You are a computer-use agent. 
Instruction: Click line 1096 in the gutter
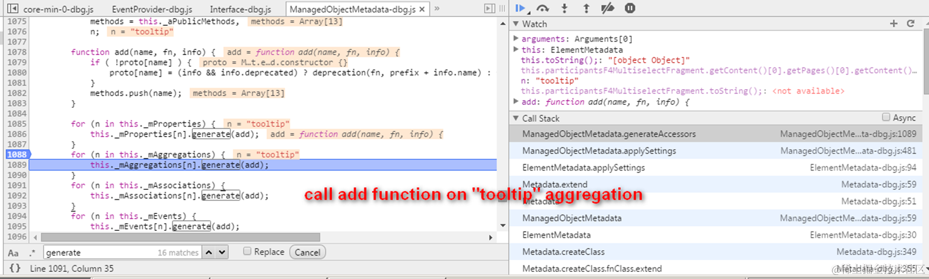pyautogui.click(x=16, y=237)
